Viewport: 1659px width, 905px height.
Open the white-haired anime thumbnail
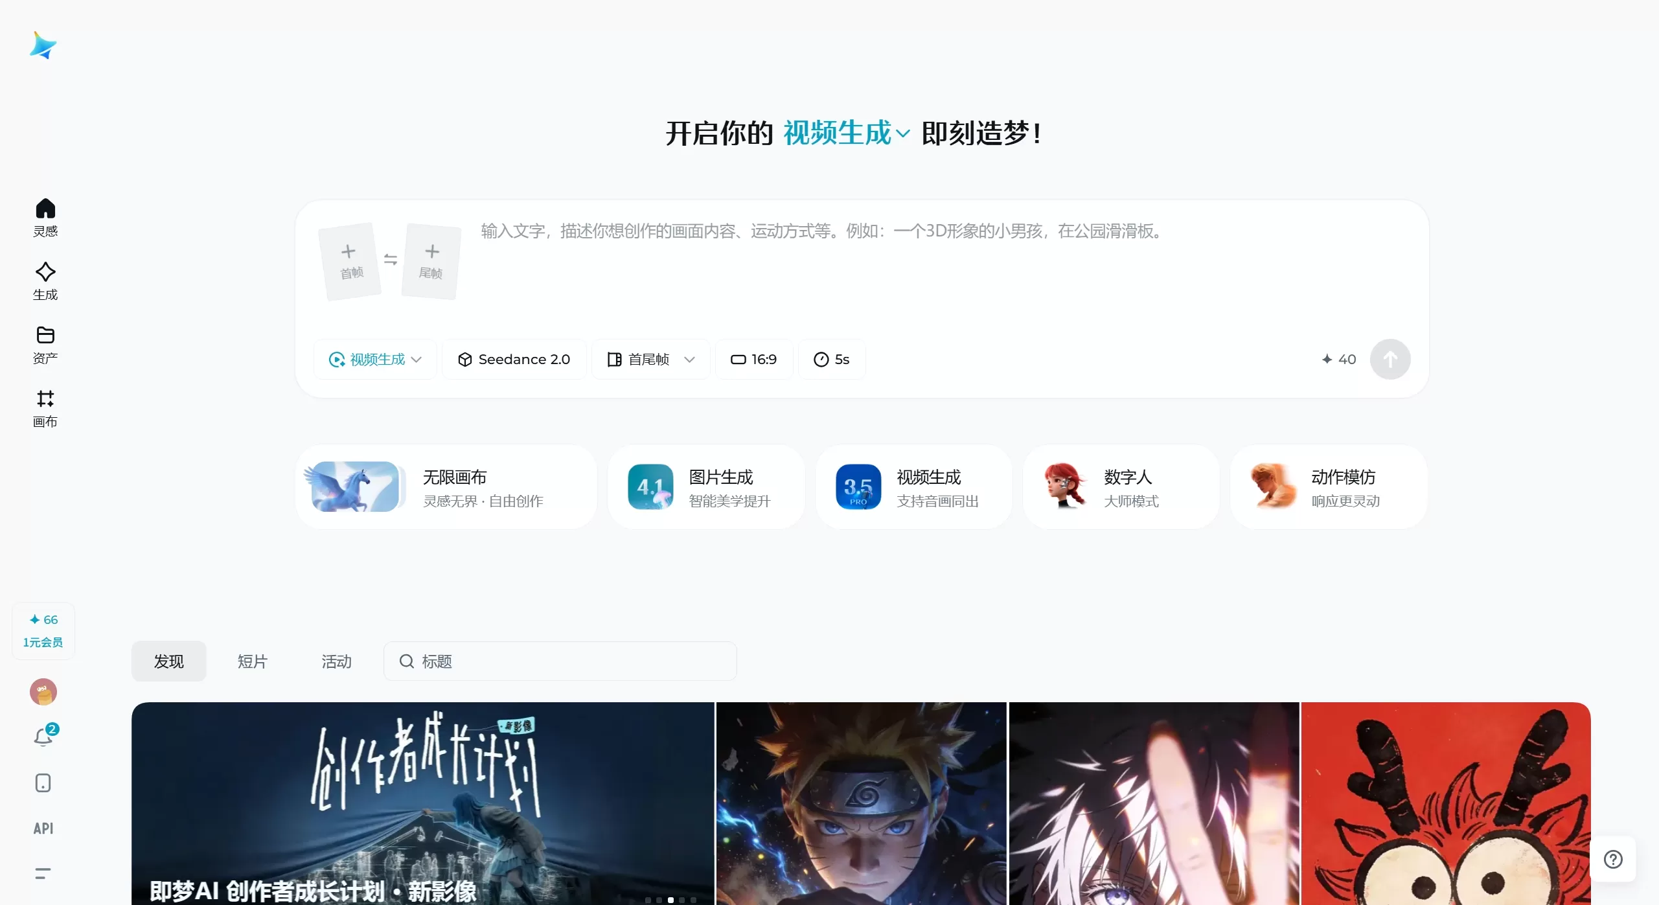tap(1154, 803)
